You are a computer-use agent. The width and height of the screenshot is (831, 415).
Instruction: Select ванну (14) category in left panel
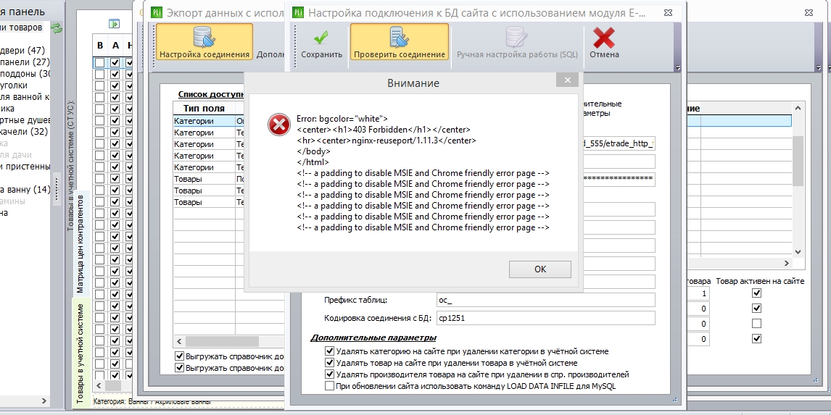coord(25,190)
